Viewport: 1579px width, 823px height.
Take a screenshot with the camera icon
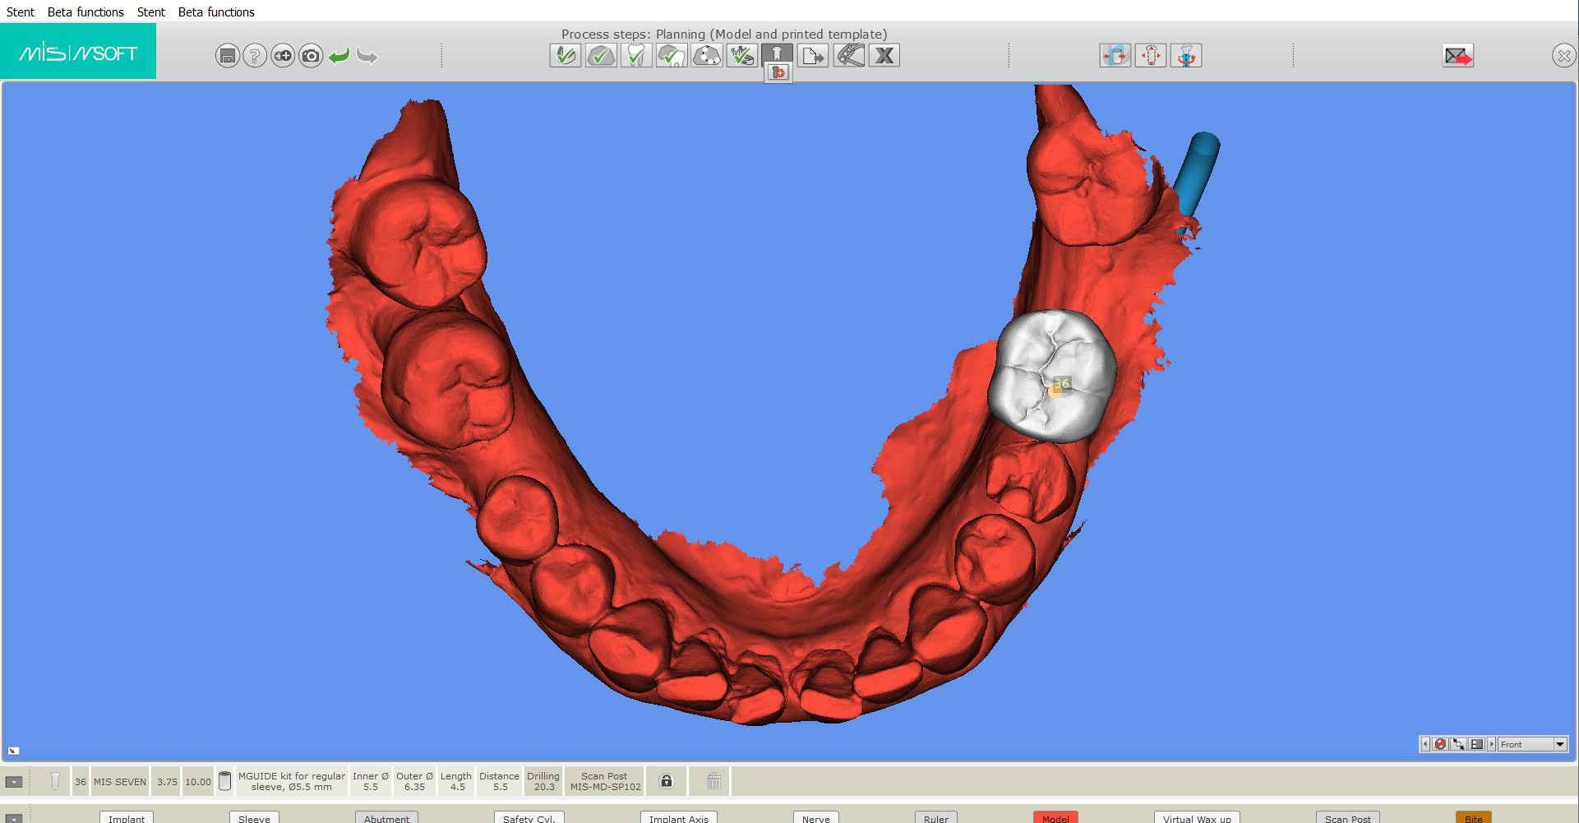(x=311, y=56)
